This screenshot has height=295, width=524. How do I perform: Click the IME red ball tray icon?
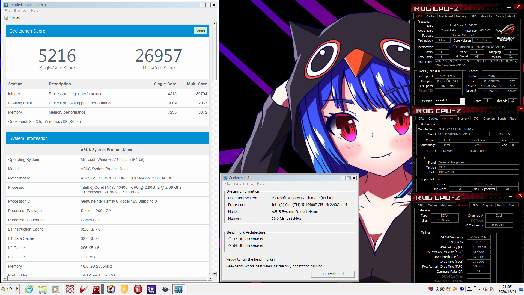(431, 288)
